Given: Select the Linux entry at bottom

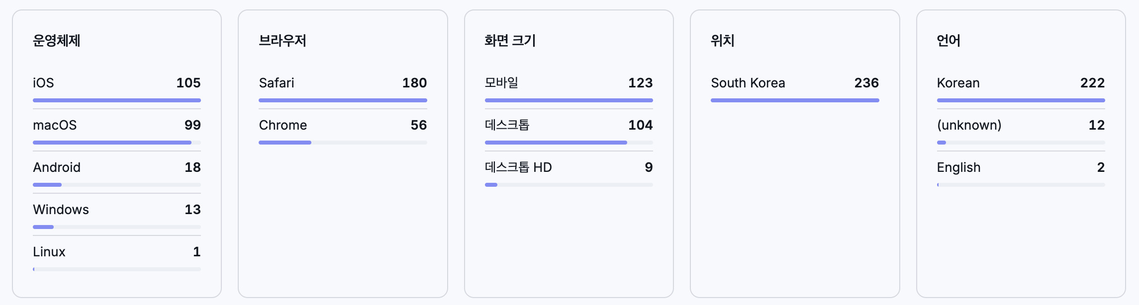Looking at the screenshot, I should [x=117, y=252].
